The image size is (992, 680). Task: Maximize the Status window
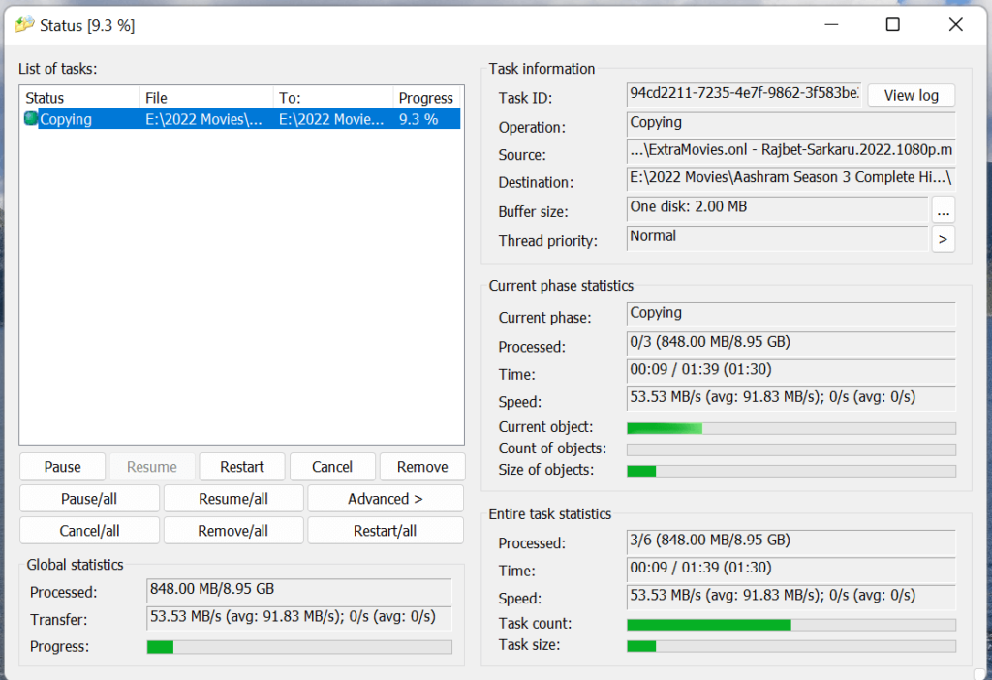click(x=892, y=24)
